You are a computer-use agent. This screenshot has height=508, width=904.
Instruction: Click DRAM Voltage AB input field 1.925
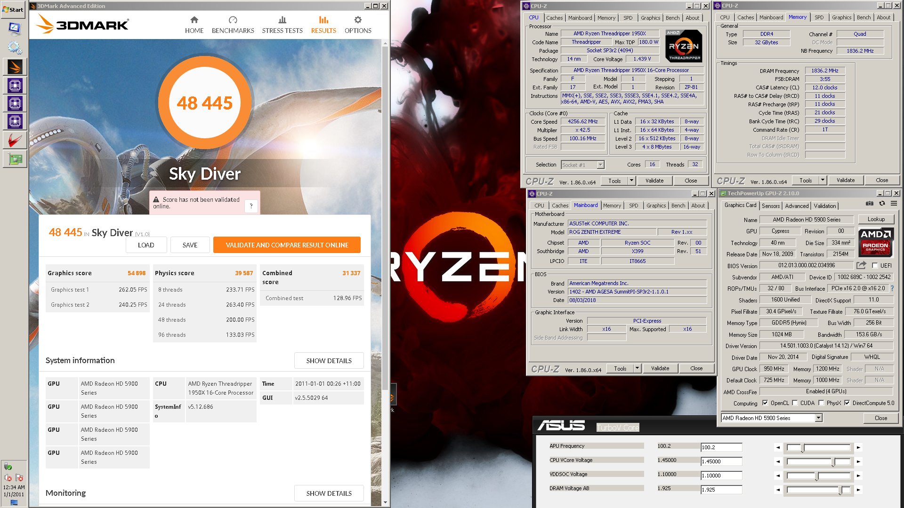(x=721, y=490)
